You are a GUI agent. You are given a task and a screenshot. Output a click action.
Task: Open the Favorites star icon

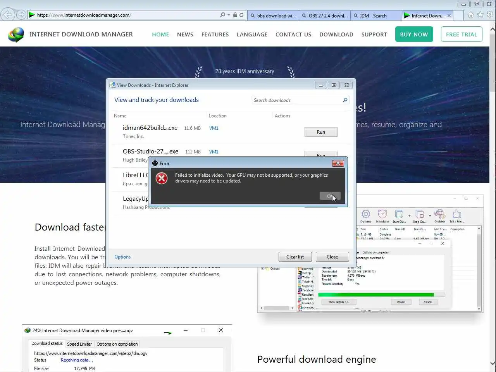(480, 15)
